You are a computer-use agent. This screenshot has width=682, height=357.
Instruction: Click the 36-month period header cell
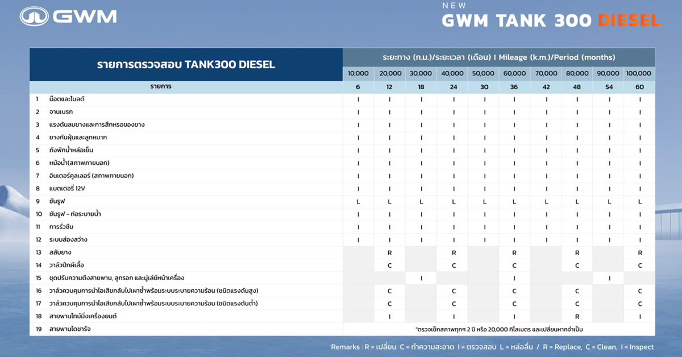(x=514, y=87)
